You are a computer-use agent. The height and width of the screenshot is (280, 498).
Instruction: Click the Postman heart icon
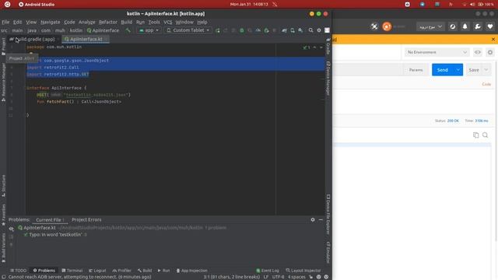[490, 26]
